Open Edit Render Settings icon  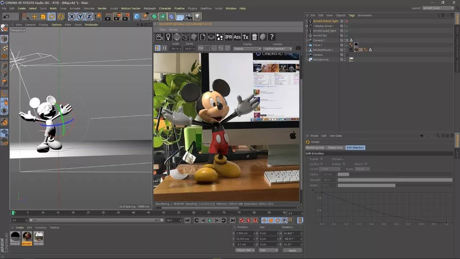point(126,17)
